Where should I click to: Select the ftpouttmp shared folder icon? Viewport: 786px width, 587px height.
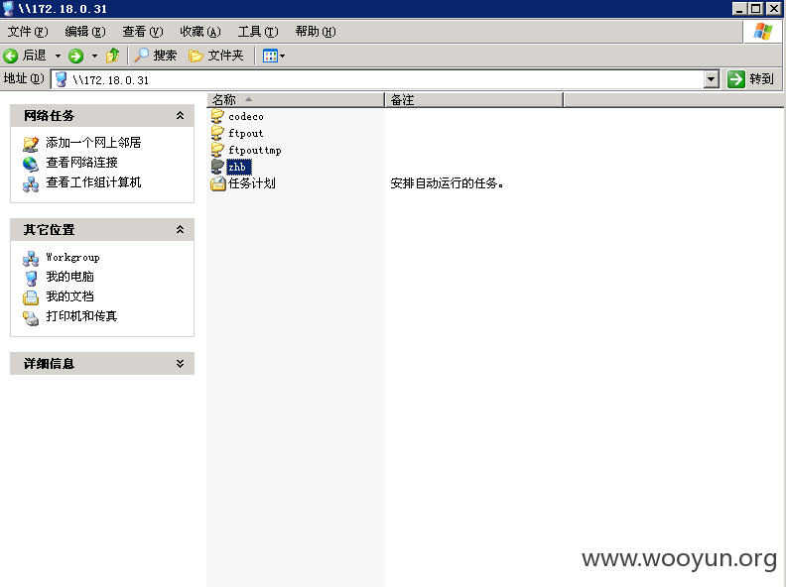(217, 150)
